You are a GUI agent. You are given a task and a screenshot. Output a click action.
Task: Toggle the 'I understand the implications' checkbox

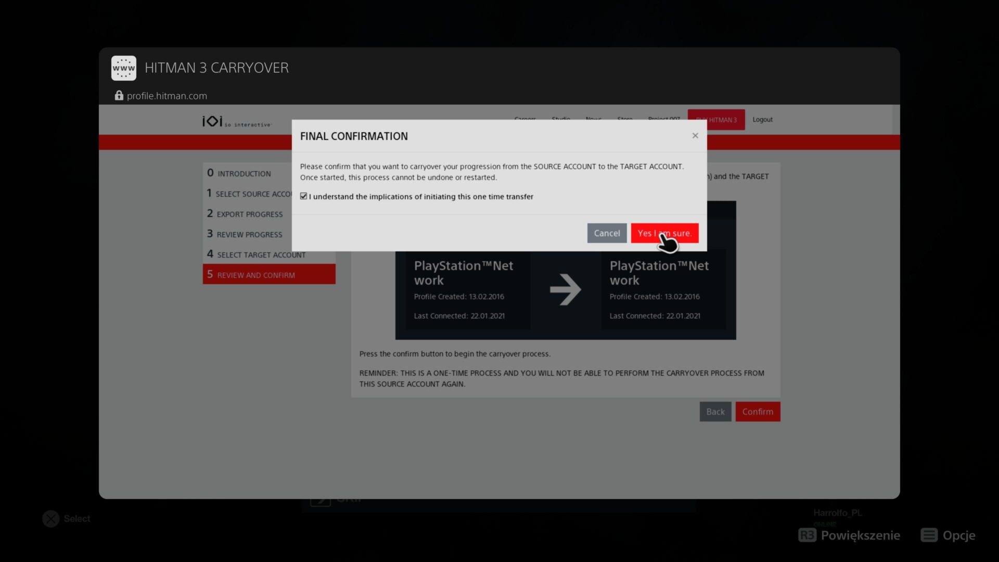click(304, 196)
